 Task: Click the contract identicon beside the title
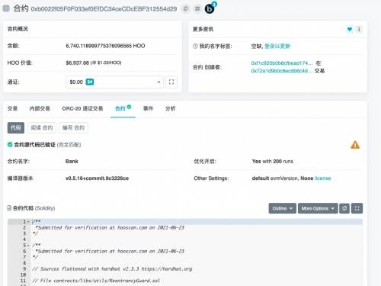tap(6, 8)
